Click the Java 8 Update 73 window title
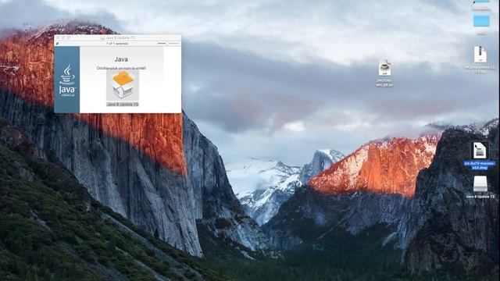Viewport: 500px width, 281px height. point(120,37)
